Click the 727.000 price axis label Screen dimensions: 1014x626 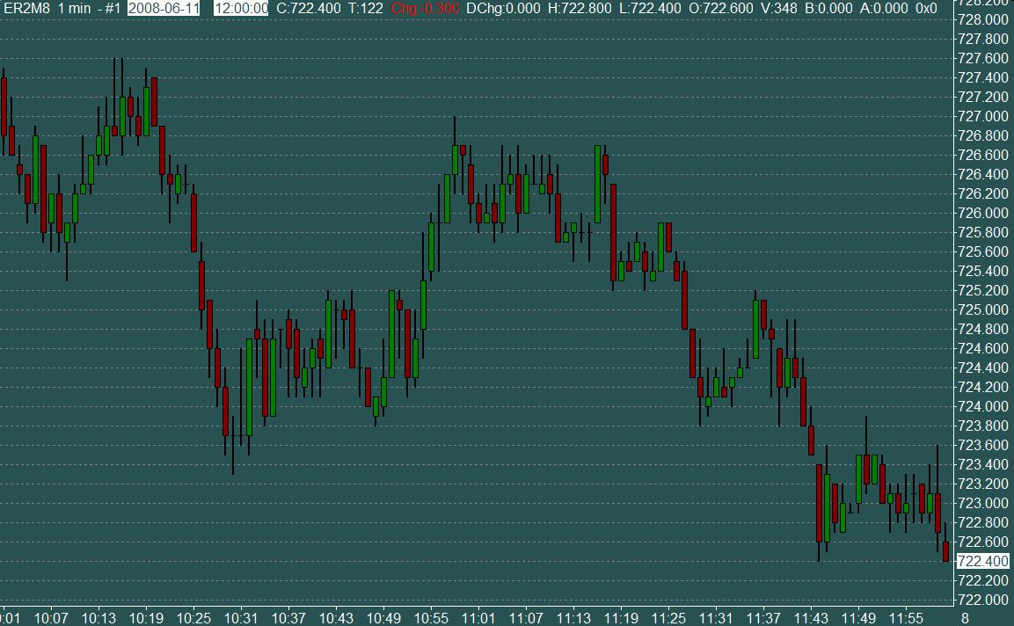pos(983,116)
